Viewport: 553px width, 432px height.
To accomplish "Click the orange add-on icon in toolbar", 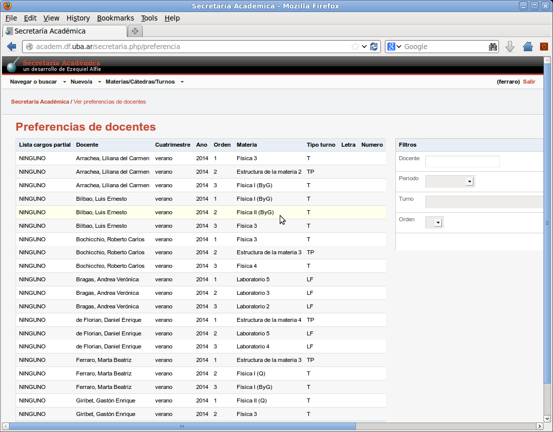I will [544, 47].
